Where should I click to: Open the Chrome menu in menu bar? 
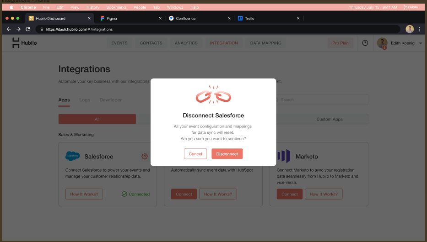pos(28,7)
